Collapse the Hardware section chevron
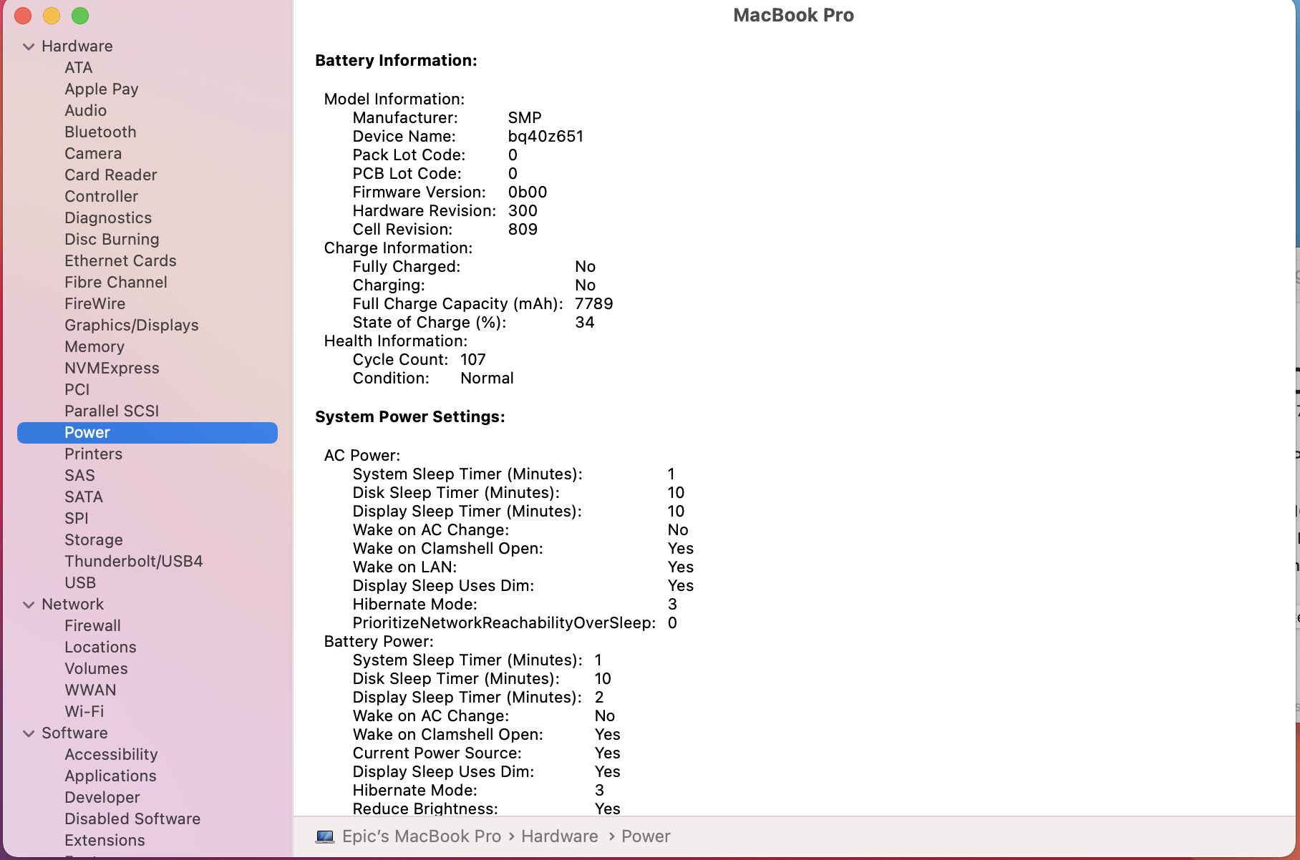1300x860 pixels. pyautogui.click(x=29, y=47)
